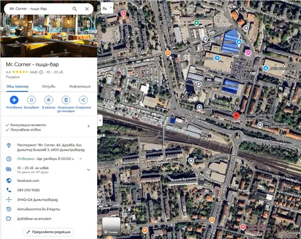This screenshot has height=239, width=301.
Task: Click the plus code dots icon
Action: tap(9, 199)
